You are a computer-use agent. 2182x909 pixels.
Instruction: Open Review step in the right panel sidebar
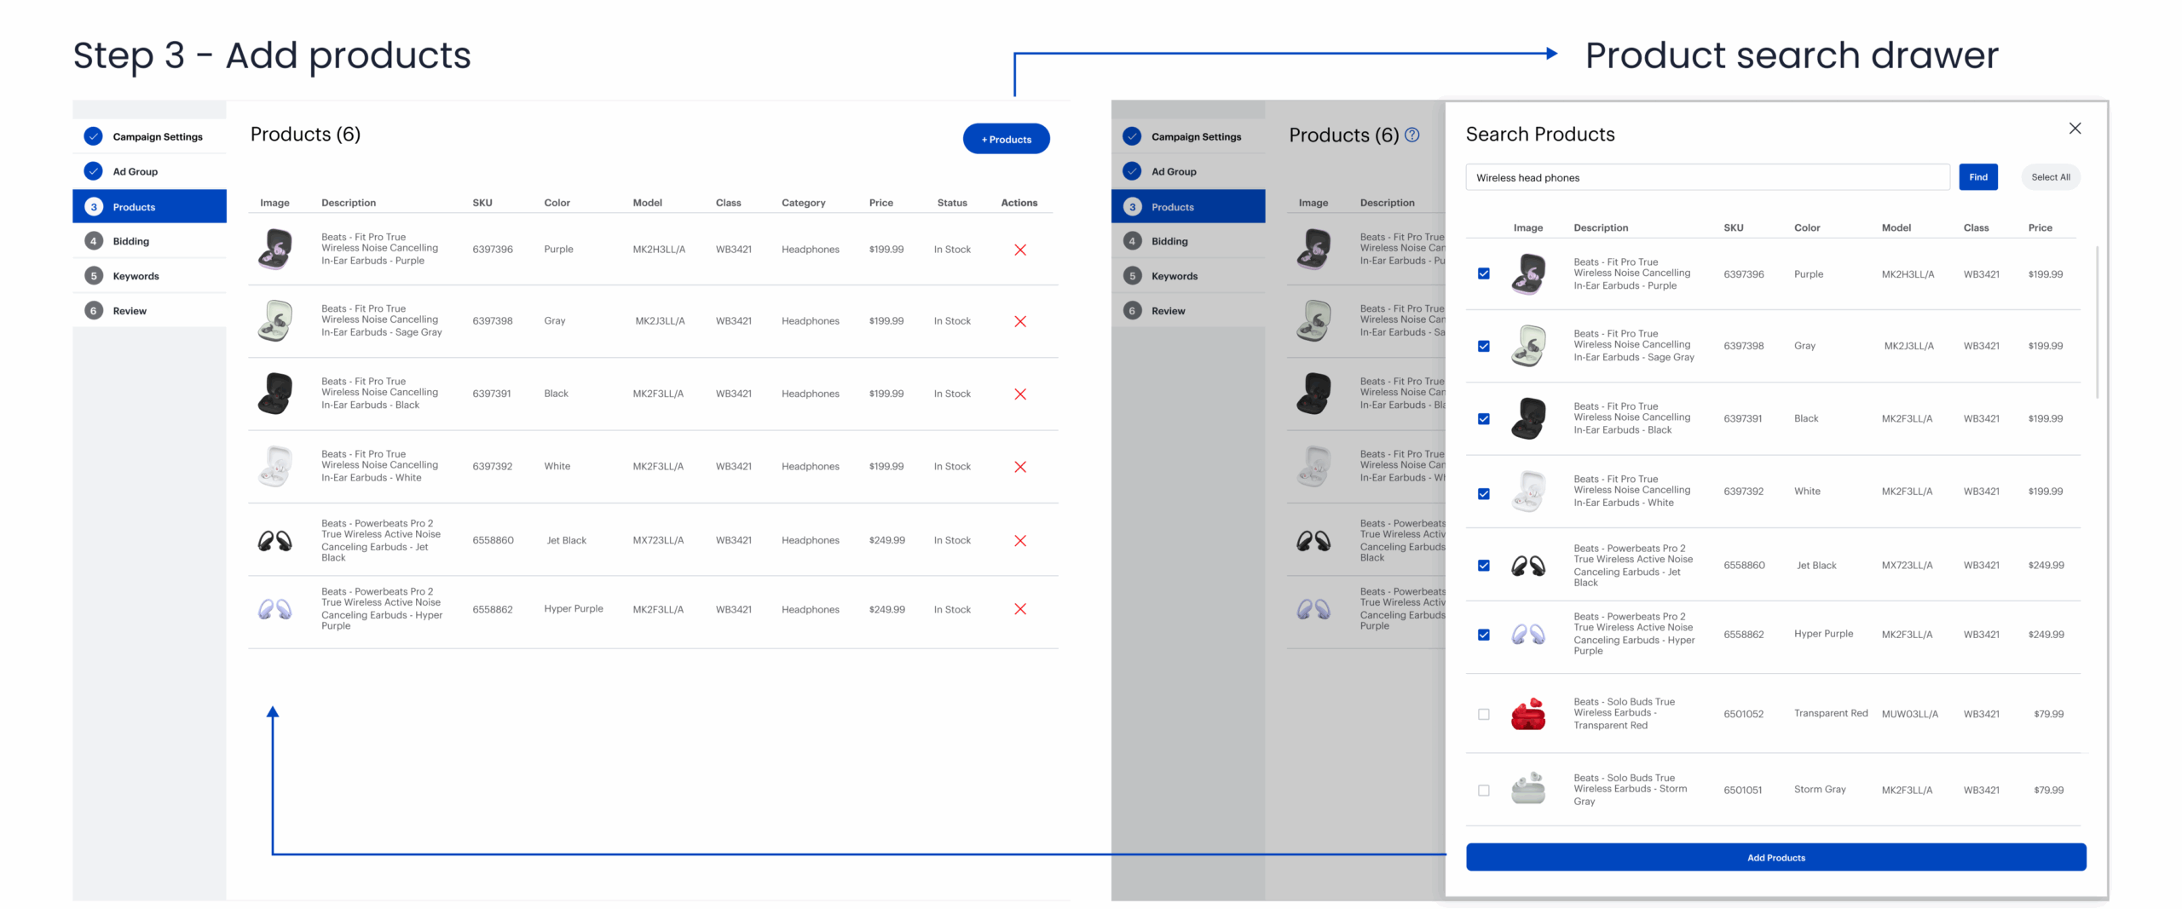(1188, 311)
